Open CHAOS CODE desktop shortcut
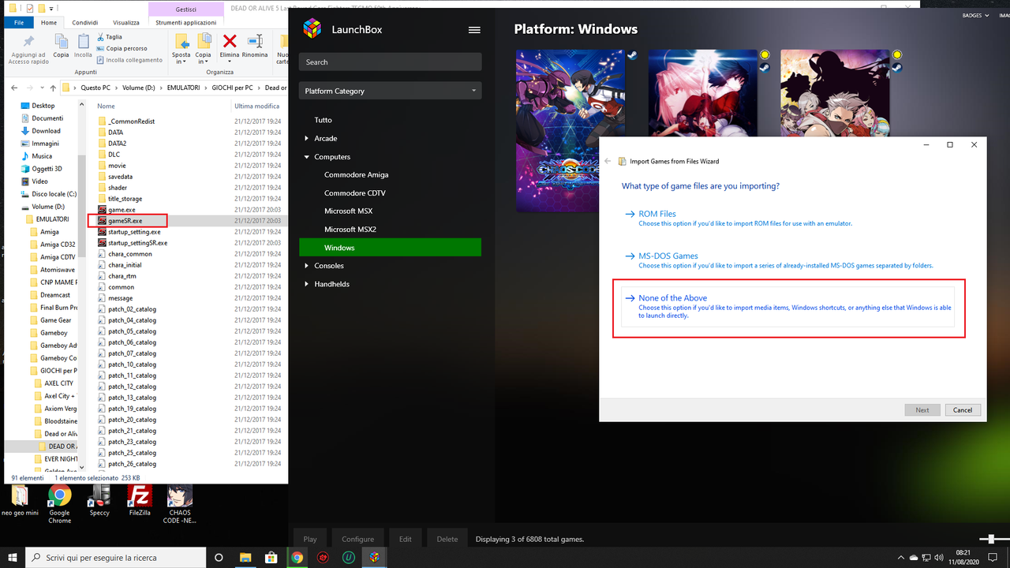This screenshot has width=1010, height=568. tap(180, 504)
